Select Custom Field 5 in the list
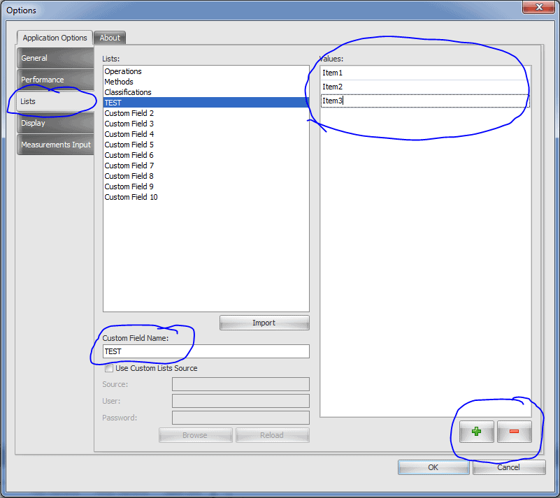The image size is (560, 498). point(129,145)
